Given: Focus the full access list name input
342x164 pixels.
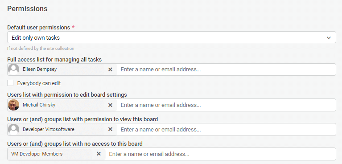Looking at the screenshot, I should tap(227, 70).
